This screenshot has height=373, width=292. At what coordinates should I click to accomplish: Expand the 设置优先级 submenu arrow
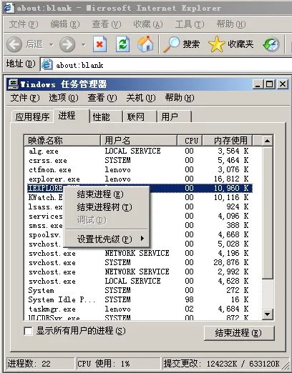142,238
